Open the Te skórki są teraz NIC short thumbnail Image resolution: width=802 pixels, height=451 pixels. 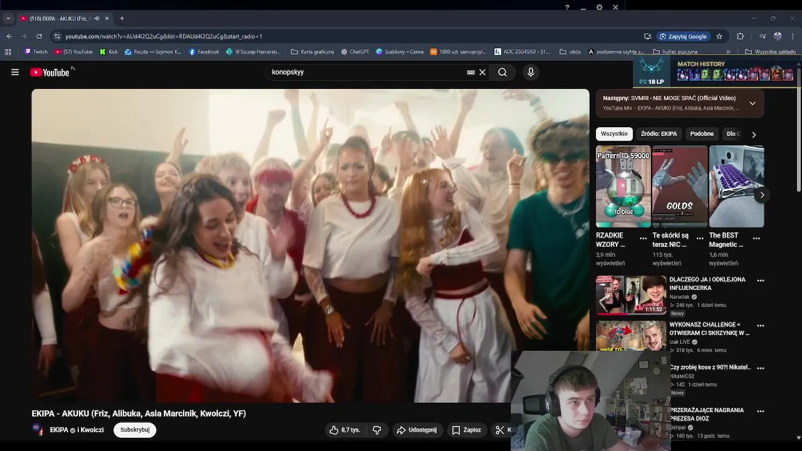click(679, 187)
